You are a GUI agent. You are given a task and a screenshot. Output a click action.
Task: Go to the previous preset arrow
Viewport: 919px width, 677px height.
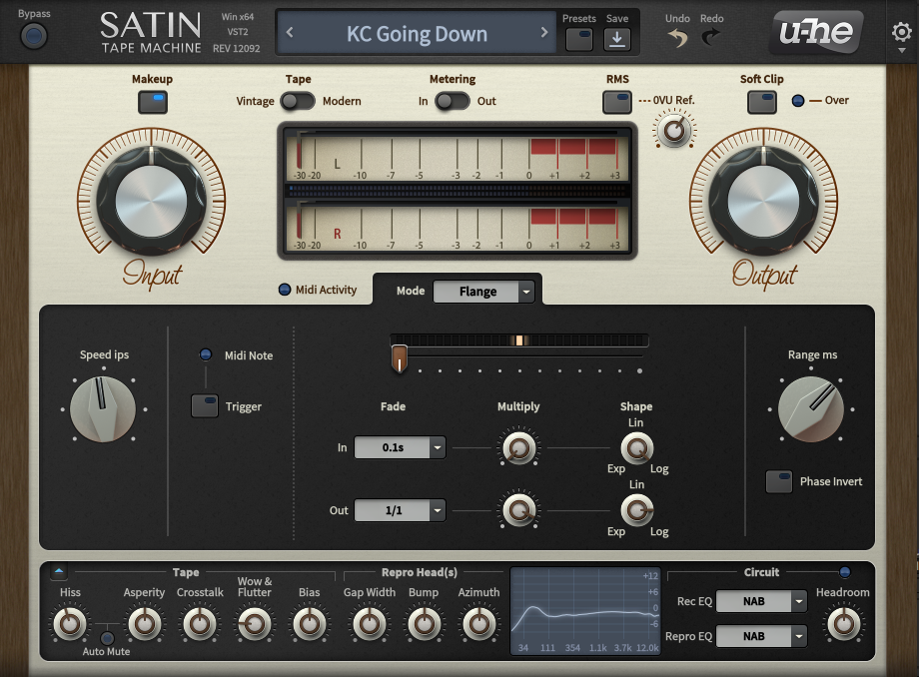pos(291,33)
